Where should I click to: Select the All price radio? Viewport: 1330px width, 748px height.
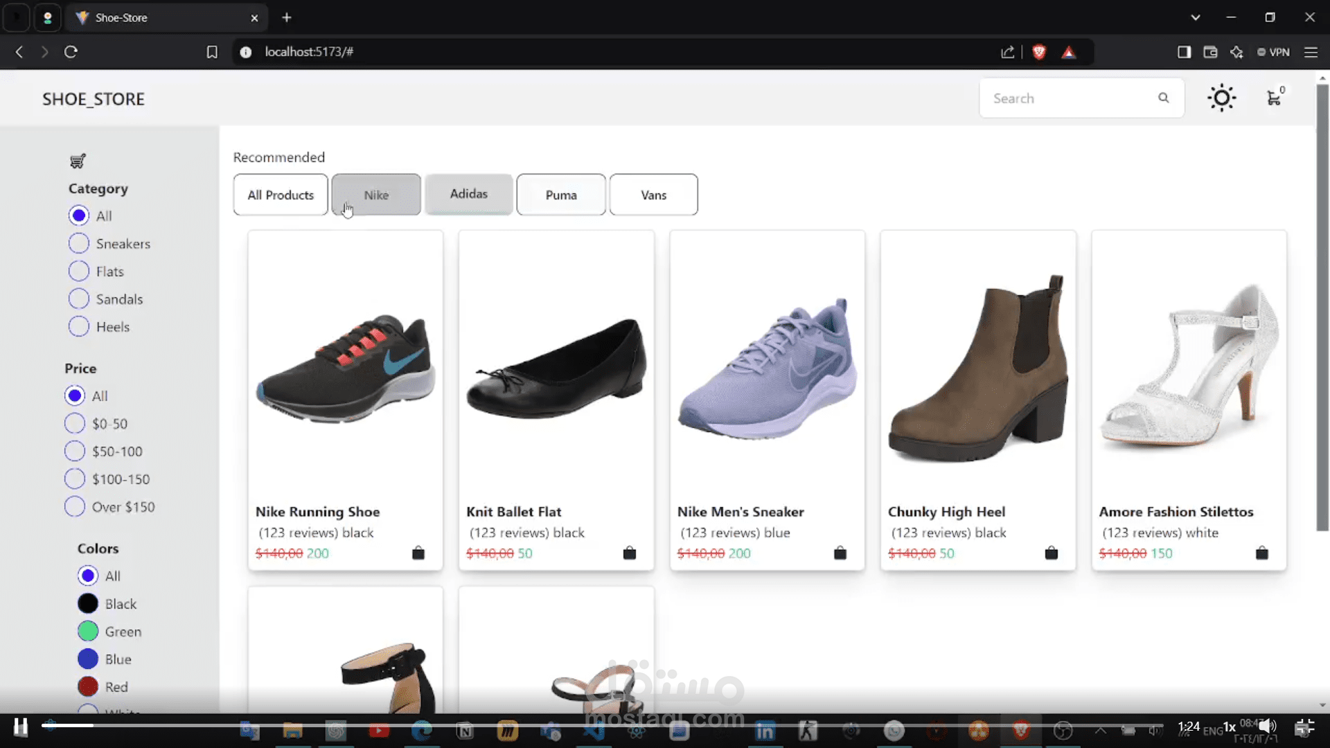point(75,395)
